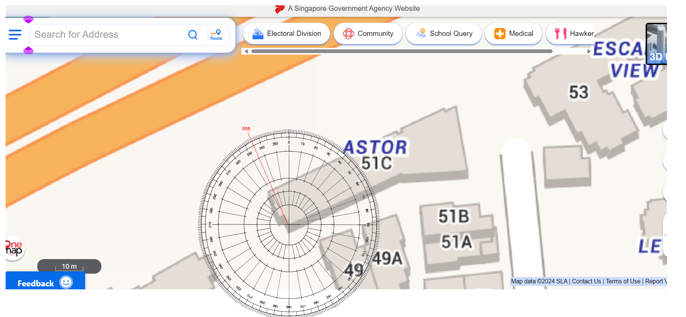The width and height of the screenshot is (686, 317).
Task: Click the Community theme icon
Action: click(x=348, y=34)
